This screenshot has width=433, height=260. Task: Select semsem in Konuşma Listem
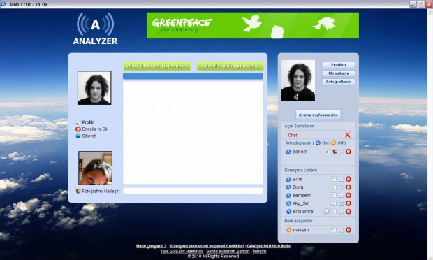click(302, 195)
